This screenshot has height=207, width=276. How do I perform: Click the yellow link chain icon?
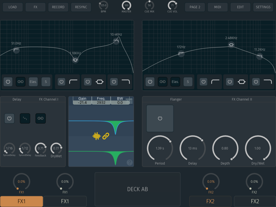coord(106,136)
